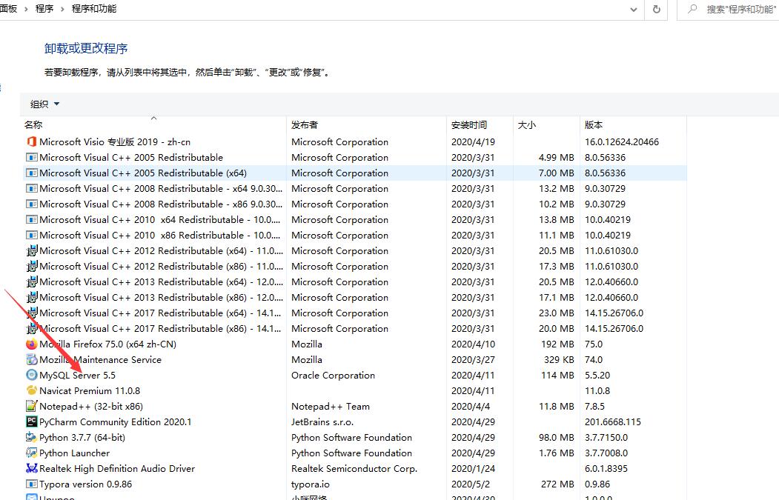Screen dimensions: 779x500
Task: Select Microsoft Visio 专业版 2019 - zh-cn
Action: click(x=115, y=142)
